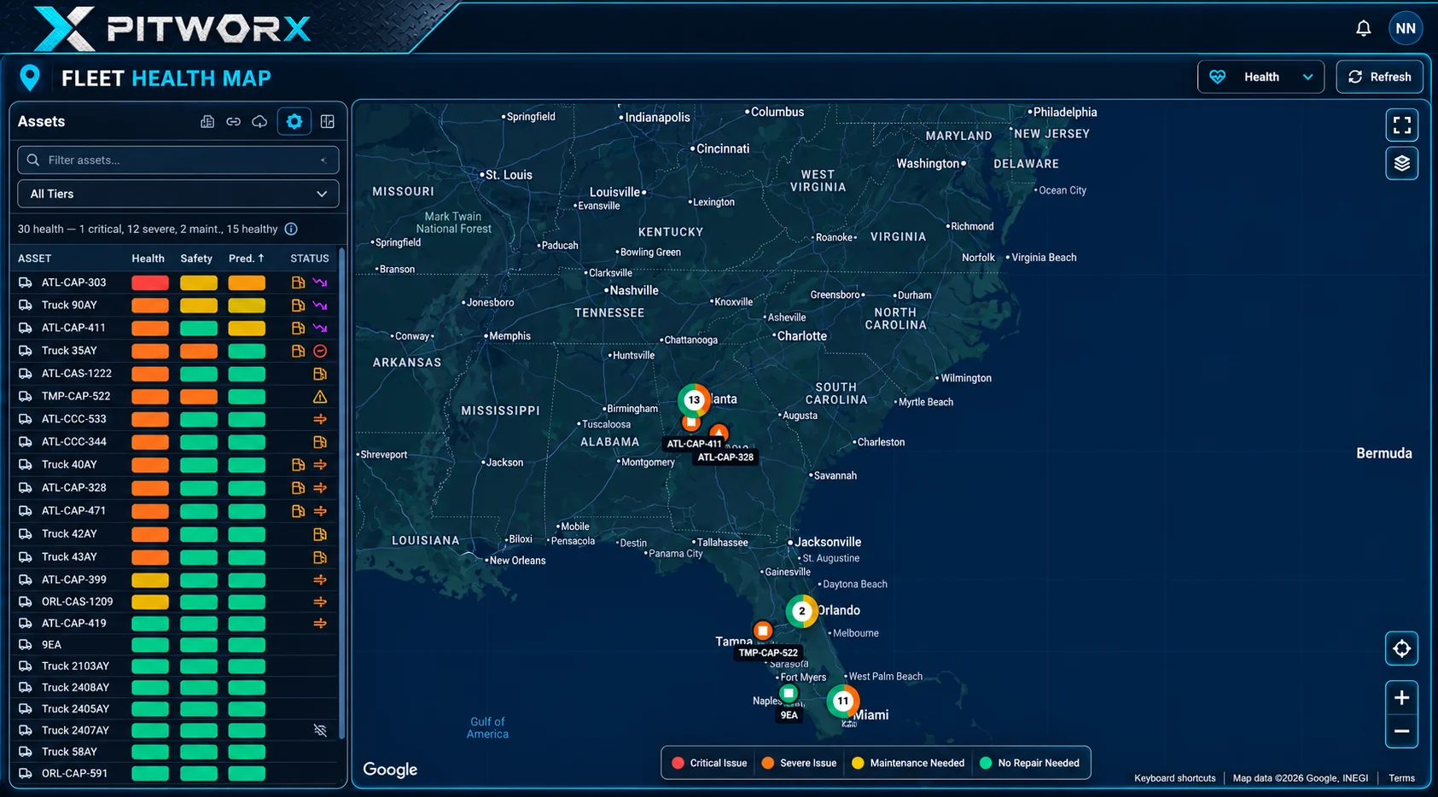Open the Orlando cluster marker 2
The height and width of the screenshot is (797, 1438).
click(801, 611)
